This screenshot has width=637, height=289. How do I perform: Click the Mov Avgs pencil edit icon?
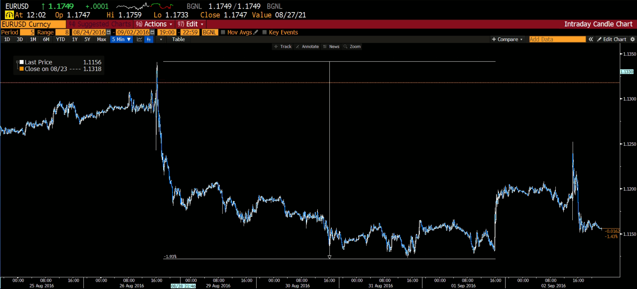click(x=256, y=32)
